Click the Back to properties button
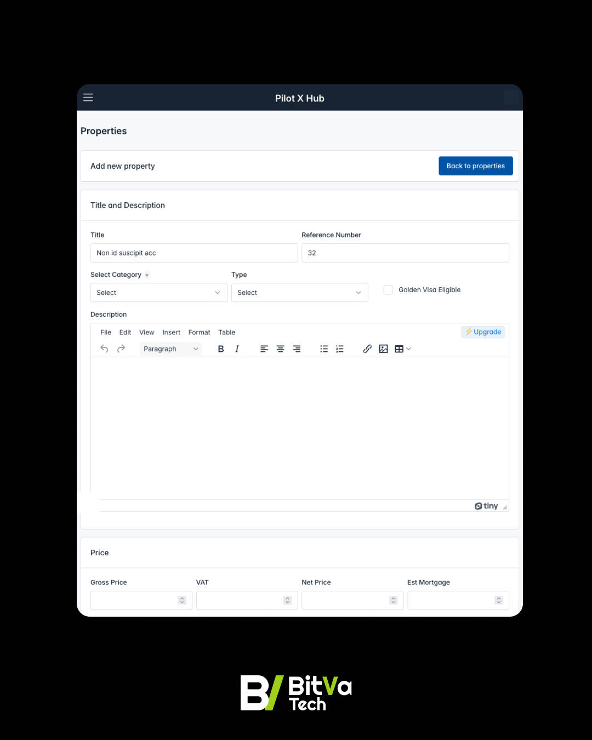592x740 pixels. click(x=475, y=166)
